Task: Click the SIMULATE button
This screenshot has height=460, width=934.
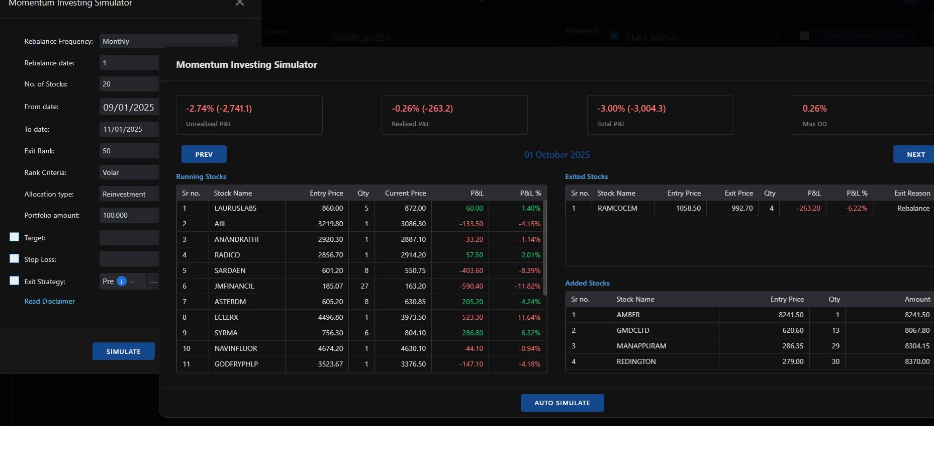Action: (x=123, y=351)
